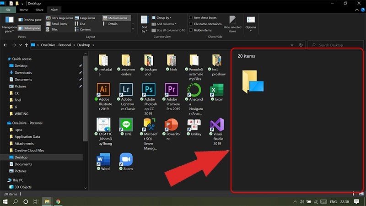Expand the address bar history dropdown
The height and width of the screenshot is (206, 366).
(x=292, y=45)
